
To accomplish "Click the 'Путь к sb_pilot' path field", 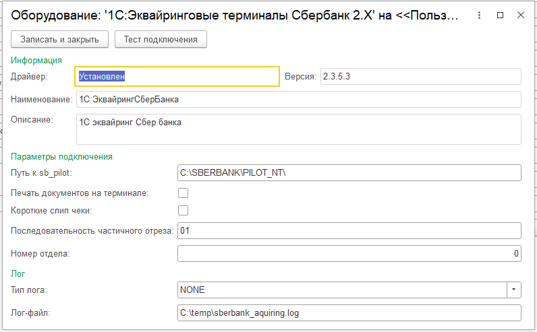I will point(349,173).
